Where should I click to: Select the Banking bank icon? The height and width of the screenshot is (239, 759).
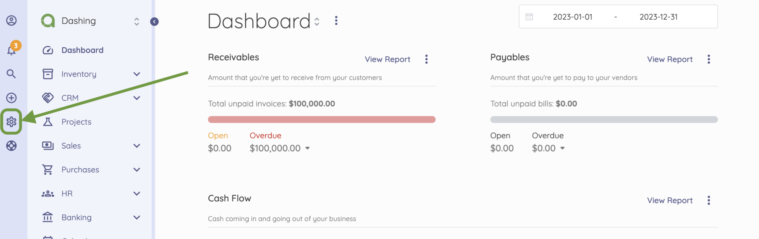(47, 217)
